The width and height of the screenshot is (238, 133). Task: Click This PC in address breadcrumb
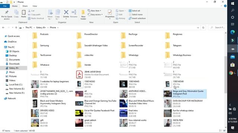point(29,28)
